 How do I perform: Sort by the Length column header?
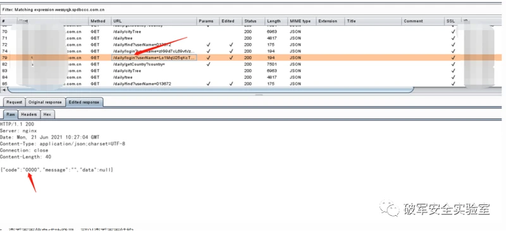click(276, 21)
